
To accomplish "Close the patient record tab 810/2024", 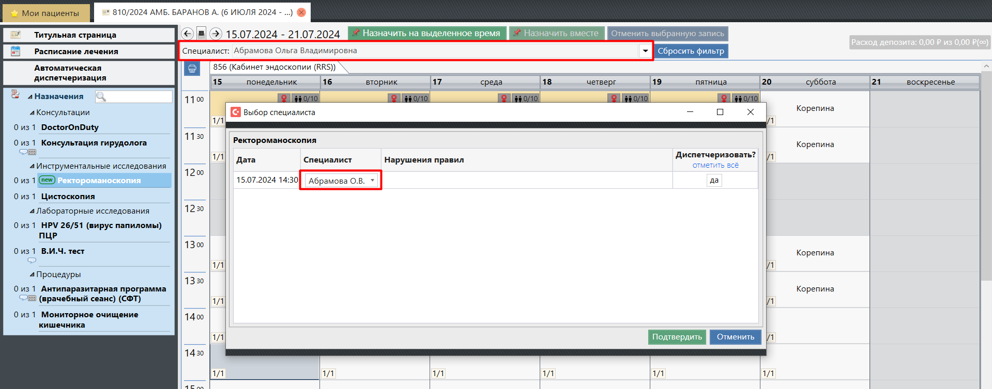I will click(x=301, y=12).
